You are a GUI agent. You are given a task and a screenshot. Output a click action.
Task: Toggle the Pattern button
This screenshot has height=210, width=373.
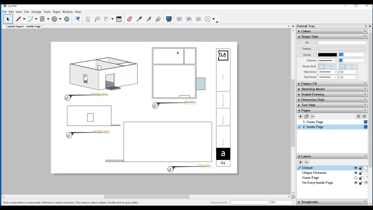click(x=307, y=49)
